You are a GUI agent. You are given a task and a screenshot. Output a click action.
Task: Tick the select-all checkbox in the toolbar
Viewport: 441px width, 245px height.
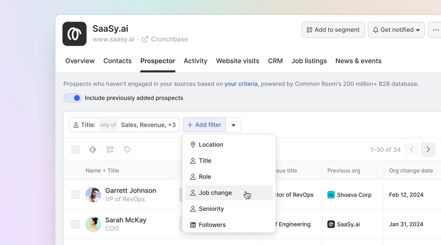coord(75,149)
